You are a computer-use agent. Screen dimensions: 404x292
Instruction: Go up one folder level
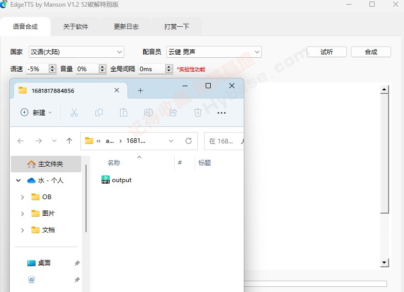(69, 141)
